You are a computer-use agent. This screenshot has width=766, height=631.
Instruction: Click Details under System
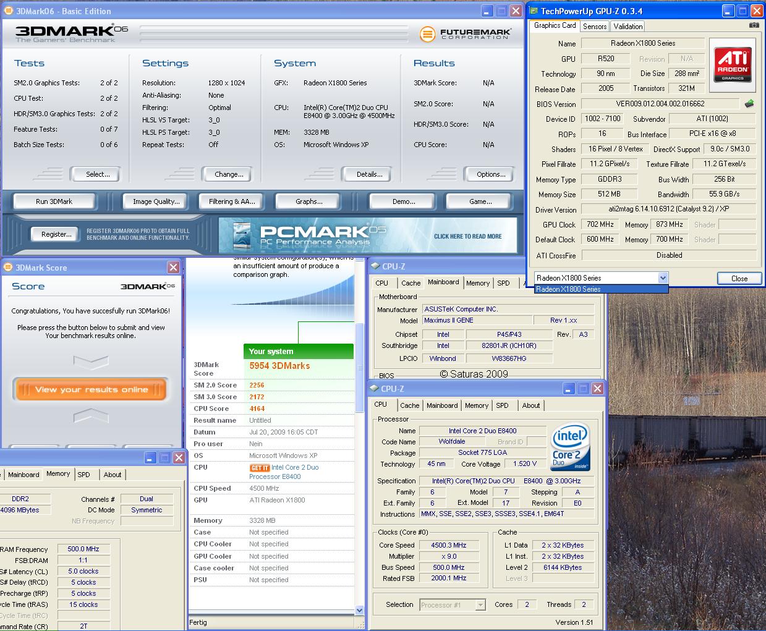pyautogui.click(x=369, y=174)
